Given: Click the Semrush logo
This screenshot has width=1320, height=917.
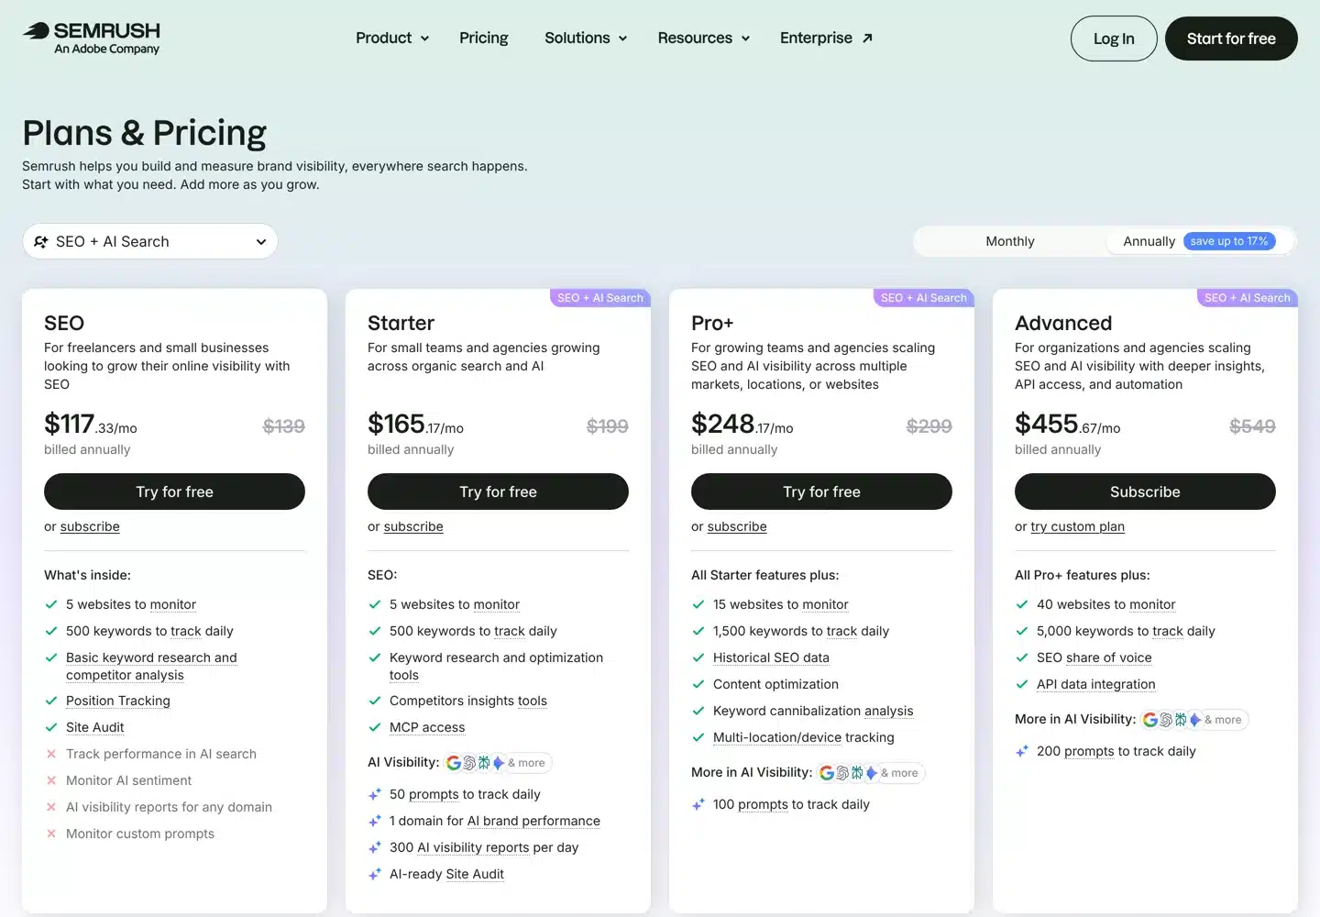Looking at the screenshot, I should click(x=91, y=38).
